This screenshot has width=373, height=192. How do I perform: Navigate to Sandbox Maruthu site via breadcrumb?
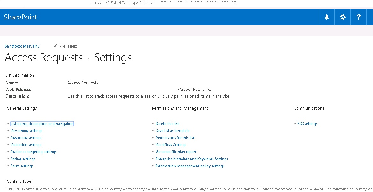[x=22, y=46]
